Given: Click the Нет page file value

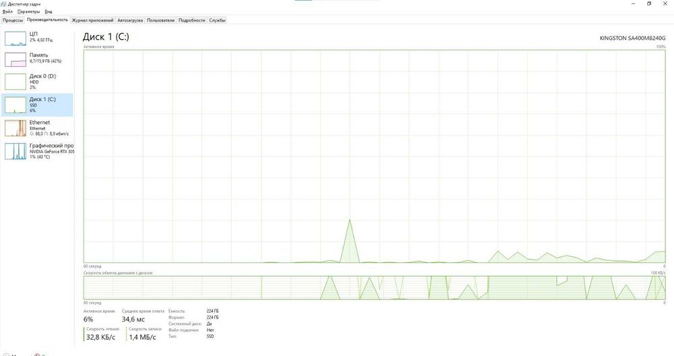Looking at the screenshot, I should (210, 330).
